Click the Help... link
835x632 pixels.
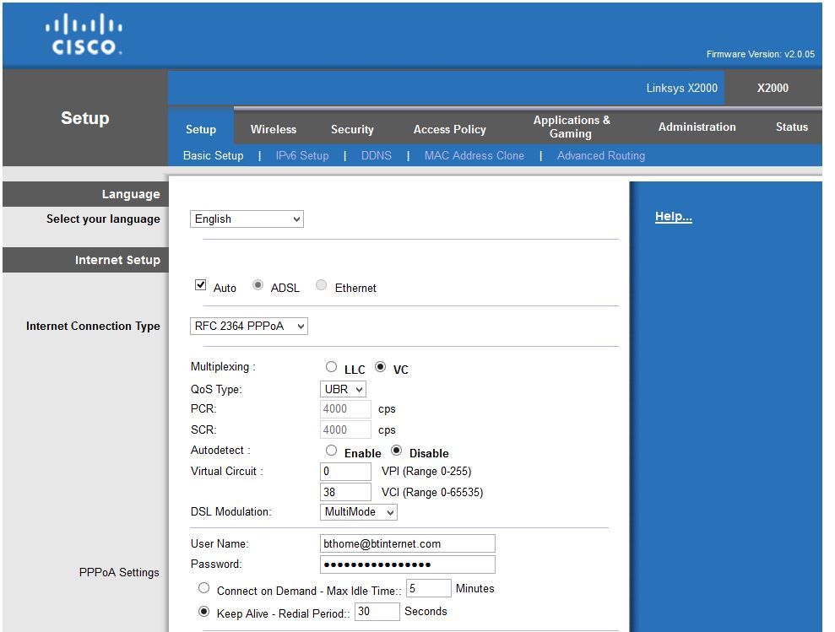click(673, 216)
